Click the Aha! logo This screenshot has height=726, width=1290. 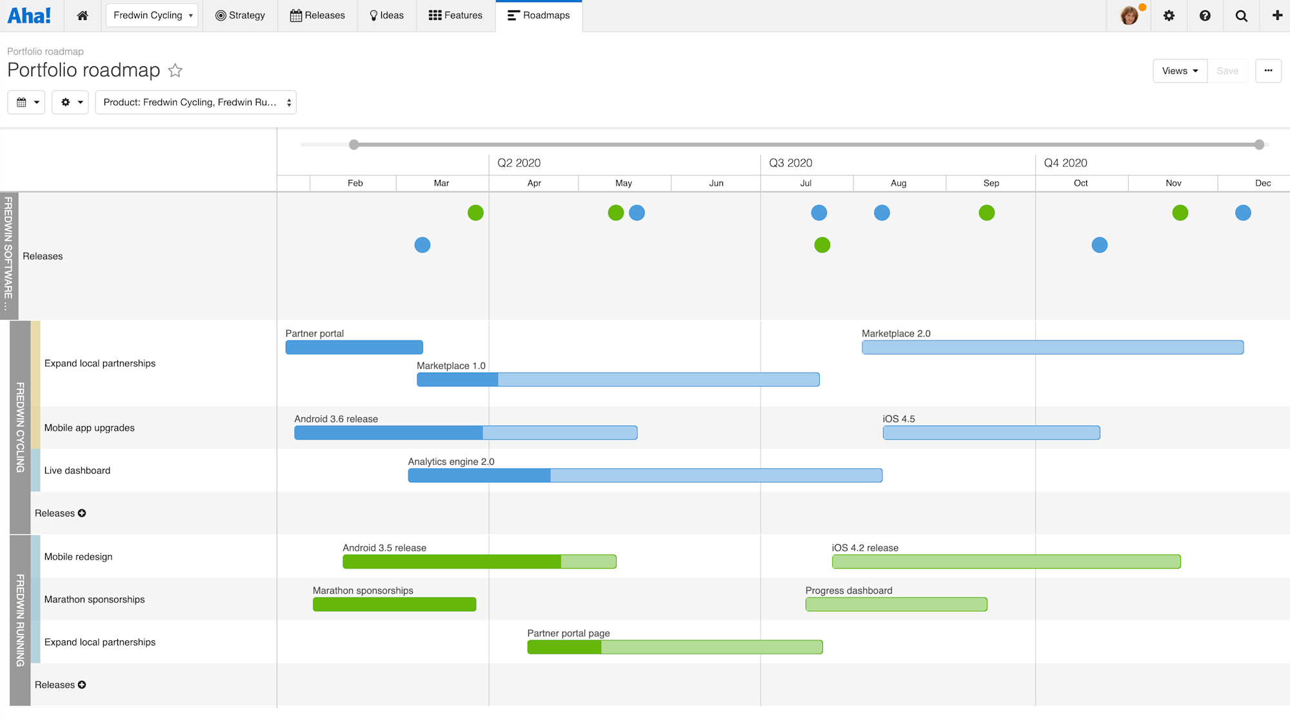click(30, 15)
